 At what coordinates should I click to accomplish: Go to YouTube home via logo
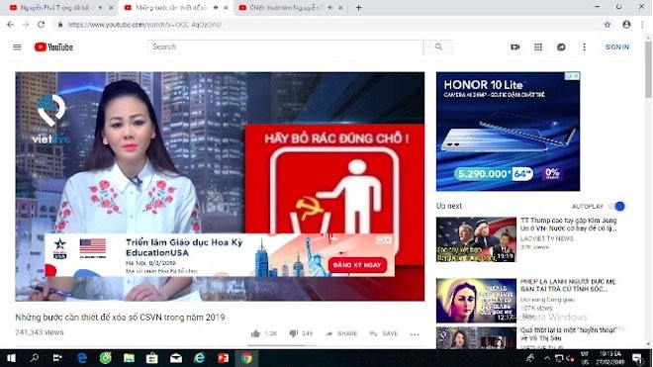(x=53, y=47)
